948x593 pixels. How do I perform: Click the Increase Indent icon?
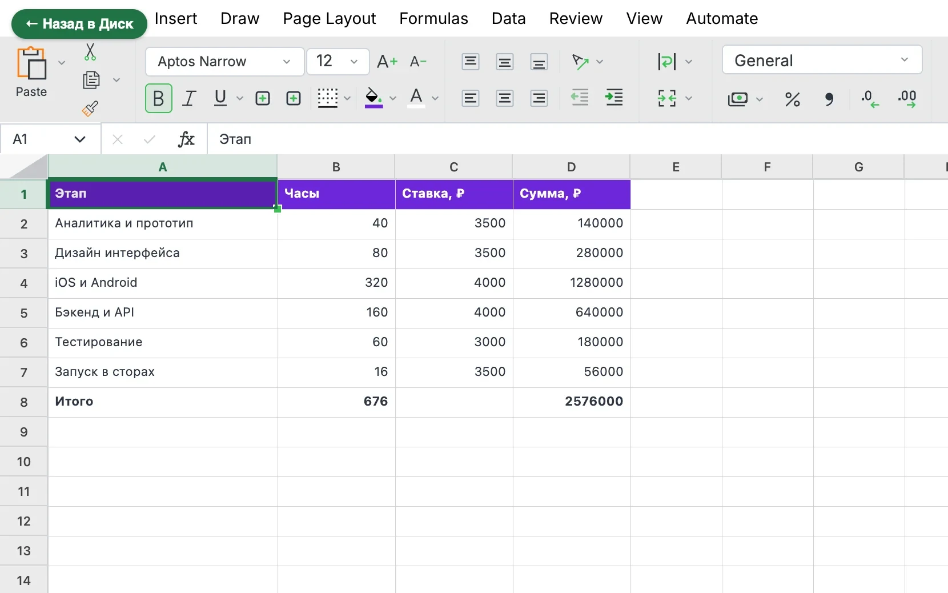(x=614, y=98)
